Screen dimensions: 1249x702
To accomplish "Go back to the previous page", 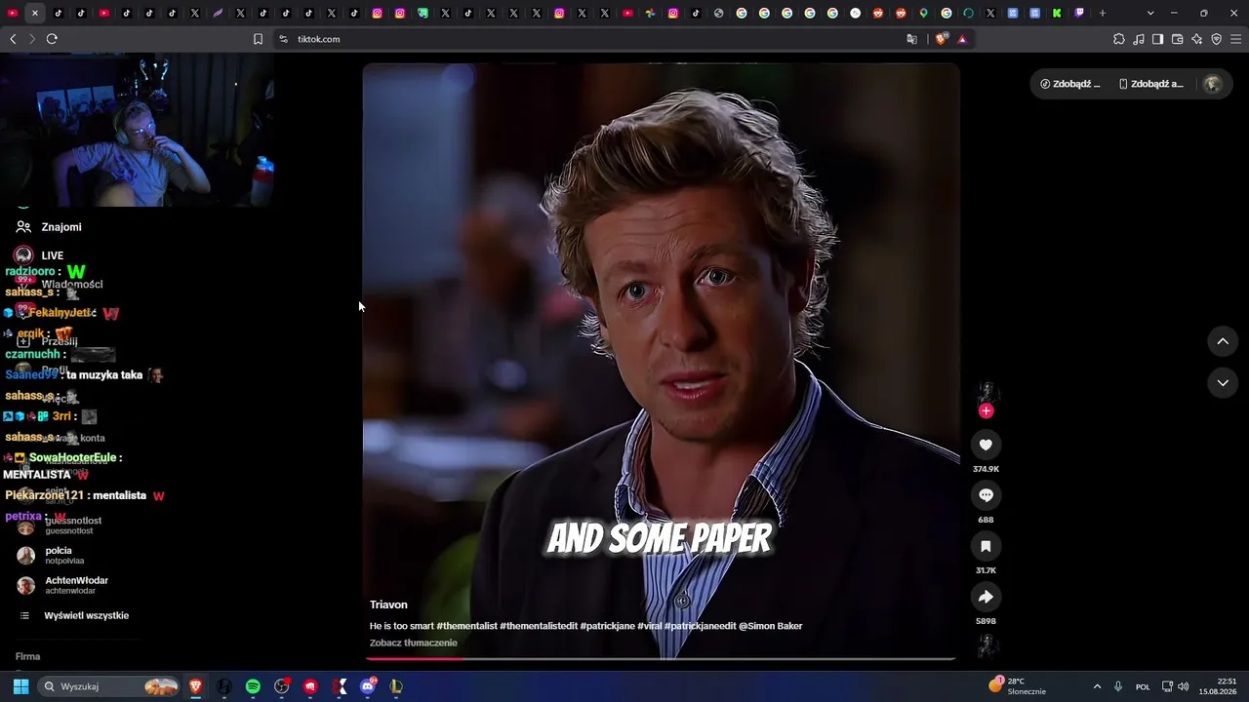I will pyautogui.click(x=13, y=39).
